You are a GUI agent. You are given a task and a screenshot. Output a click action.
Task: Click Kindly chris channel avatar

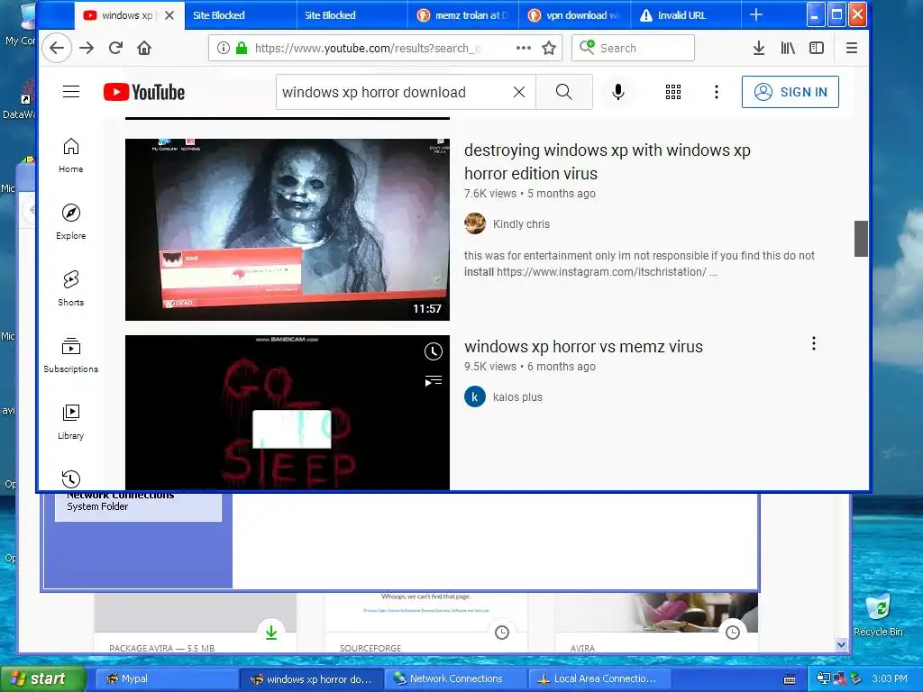click(474, 223)
